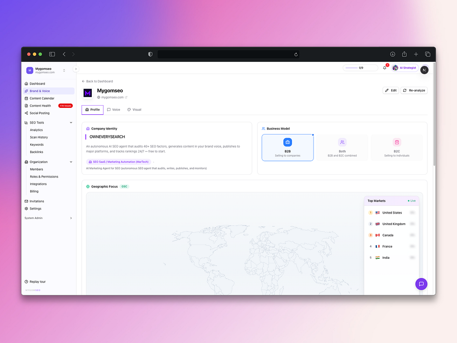Toggle the browser sidebar

coord(52,54)
